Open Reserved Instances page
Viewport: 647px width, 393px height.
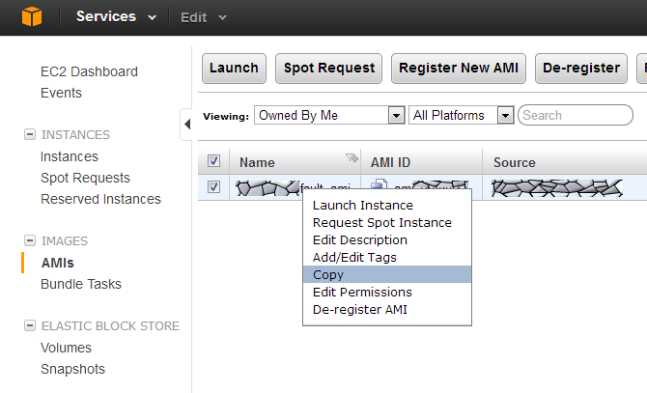(100, 199)
